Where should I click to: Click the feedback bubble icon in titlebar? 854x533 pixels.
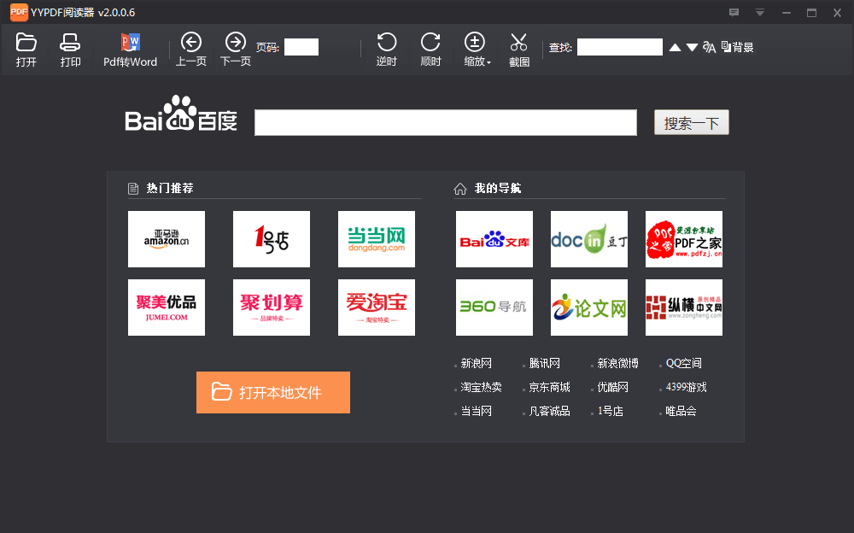click(x=733, y=13)
